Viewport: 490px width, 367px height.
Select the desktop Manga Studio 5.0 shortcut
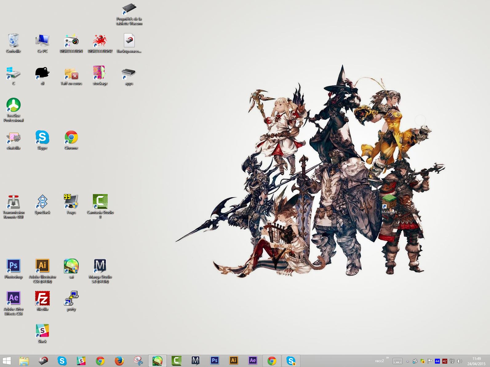pos(100,271)
